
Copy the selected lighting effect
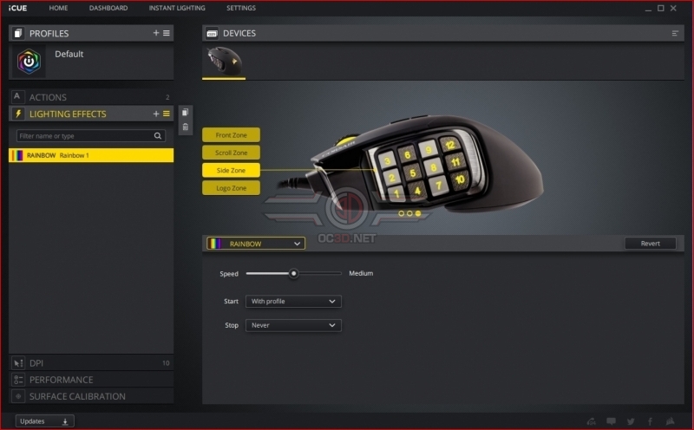pyautogui.click(x=186, y=113)
